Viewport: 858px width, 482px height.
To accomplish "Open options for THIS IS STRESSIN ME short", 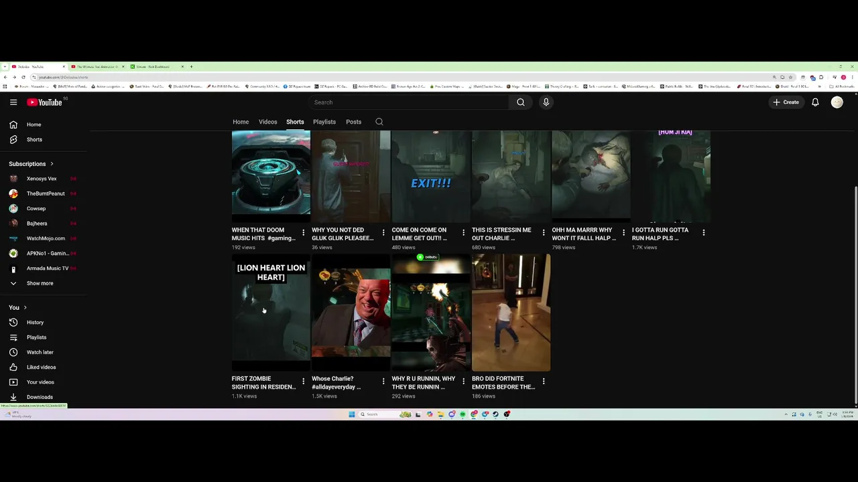I will point(544,233).
